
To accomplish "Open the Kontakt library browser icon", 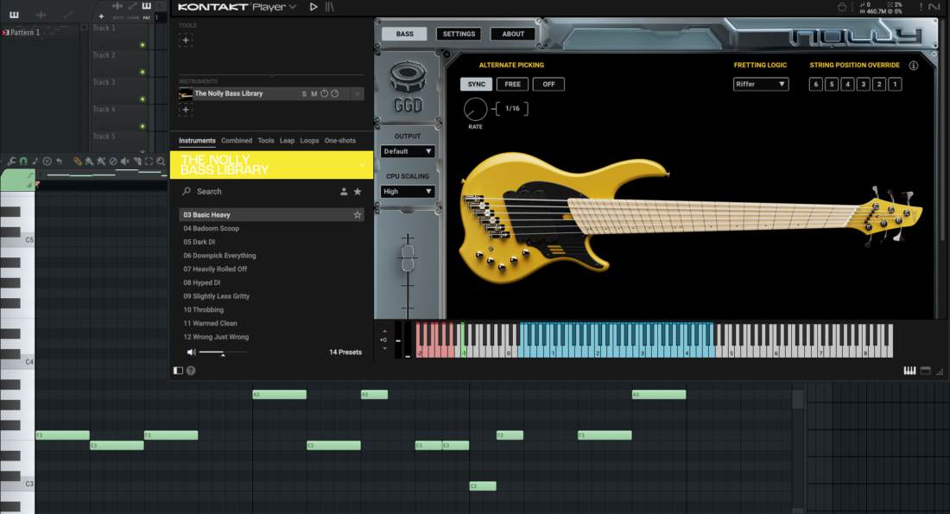I will click(330, 7).
